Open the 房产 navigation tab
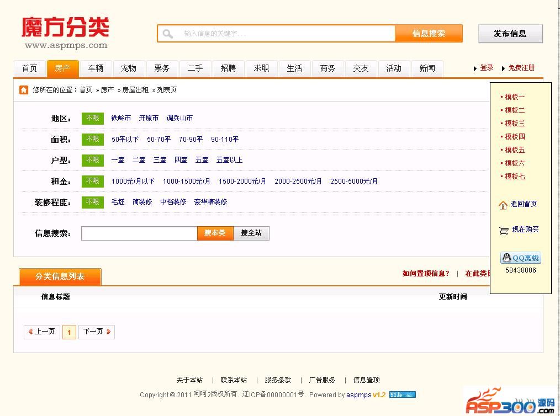Screen dimensions: 560x416 pyautogui.click(x=62, y=68)
